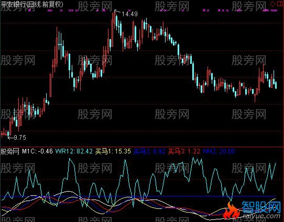Select the 14.49 high price label
The height and width of the screenshot is (222, 284).
pyautogui.click(x=129, y=14)
